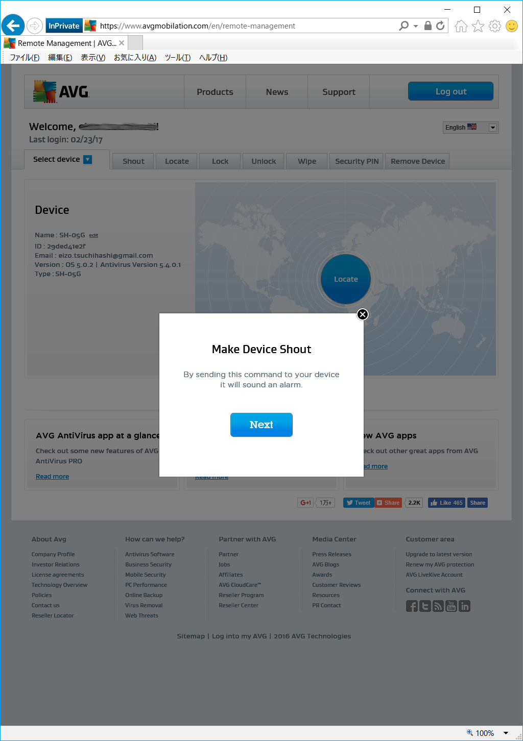Switch to the Unlock tab
523x741 pixels.
[x=264, y=161]
